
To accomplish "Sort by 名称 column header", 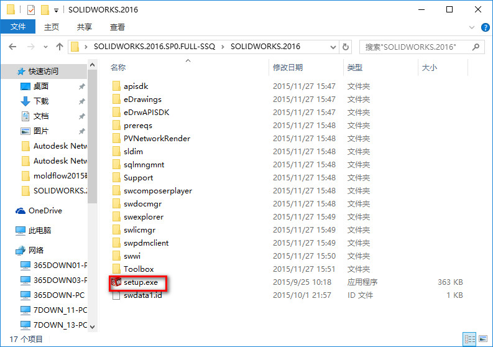I will click(118, 67).
